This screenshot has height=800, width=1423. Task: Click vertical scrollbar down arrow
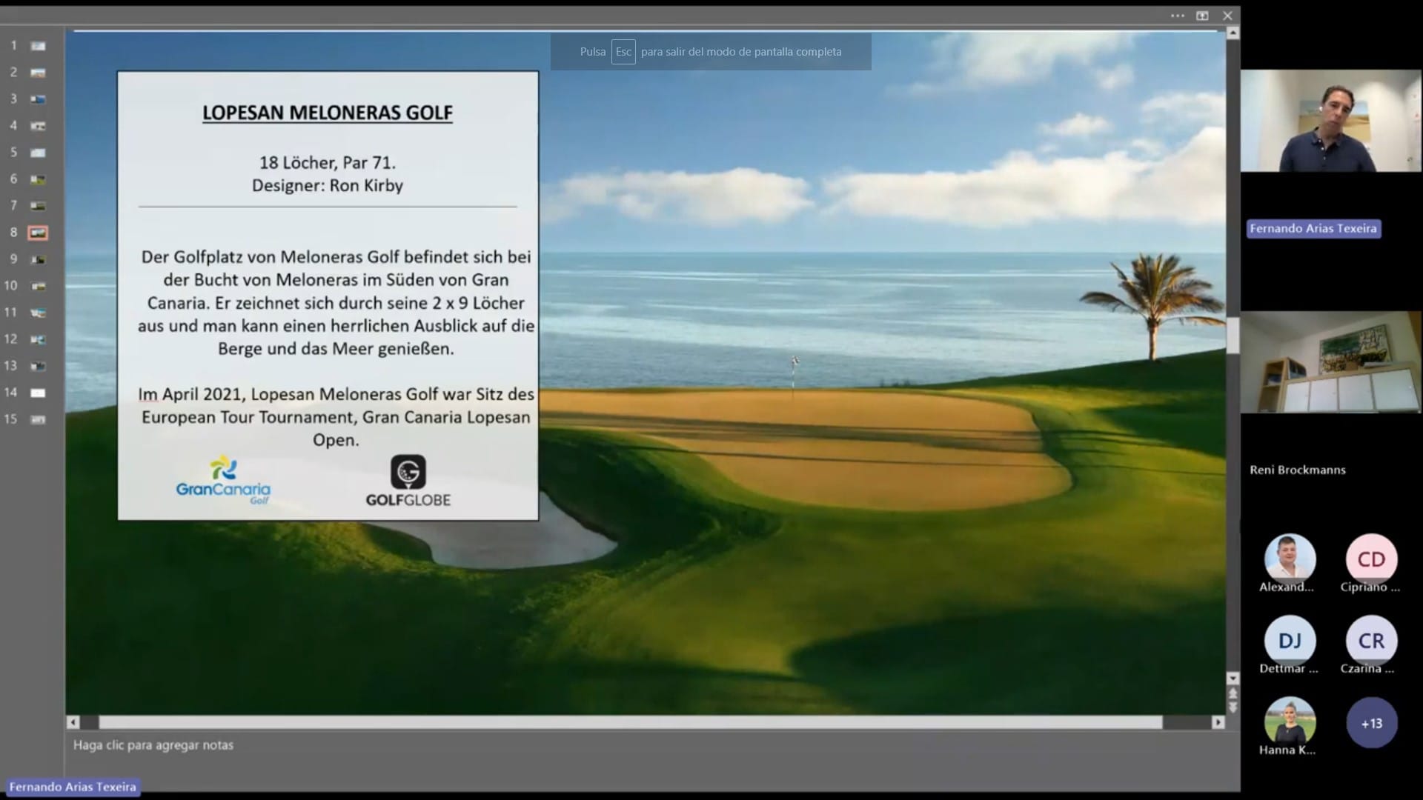tap(1233, 679)
